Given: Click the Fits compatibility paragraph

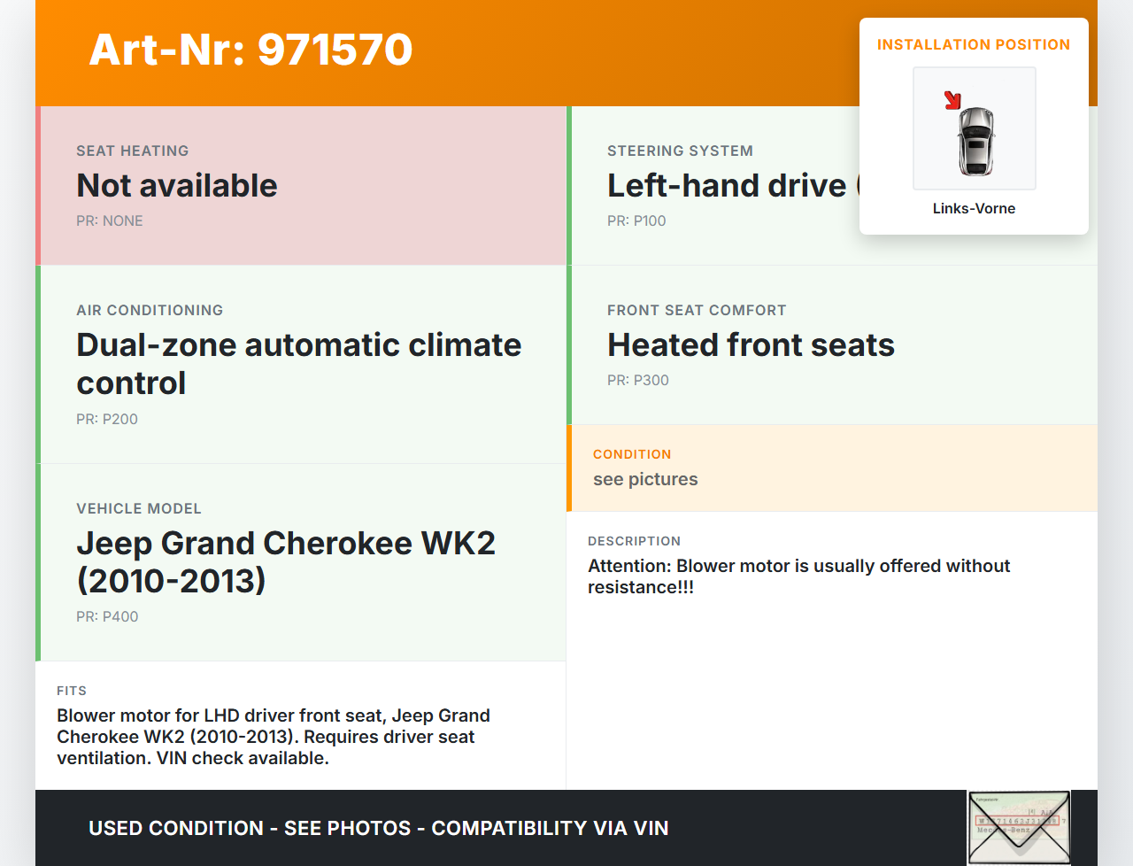Looking at the screenshot, I should [273, 737].
